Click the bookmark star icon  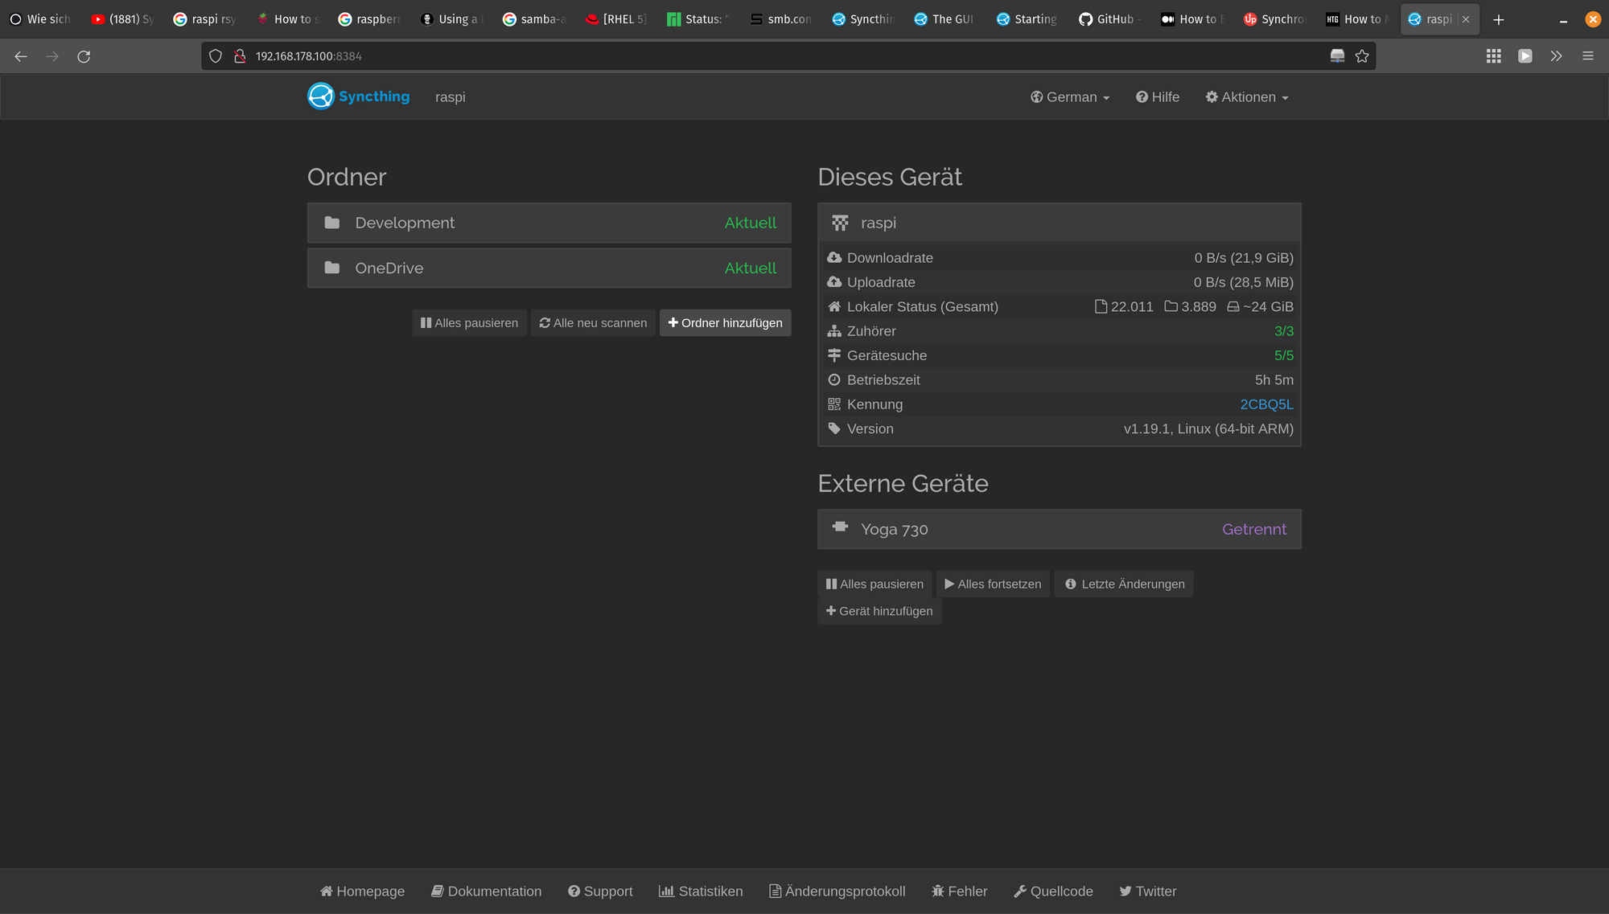click(1362, 56)
